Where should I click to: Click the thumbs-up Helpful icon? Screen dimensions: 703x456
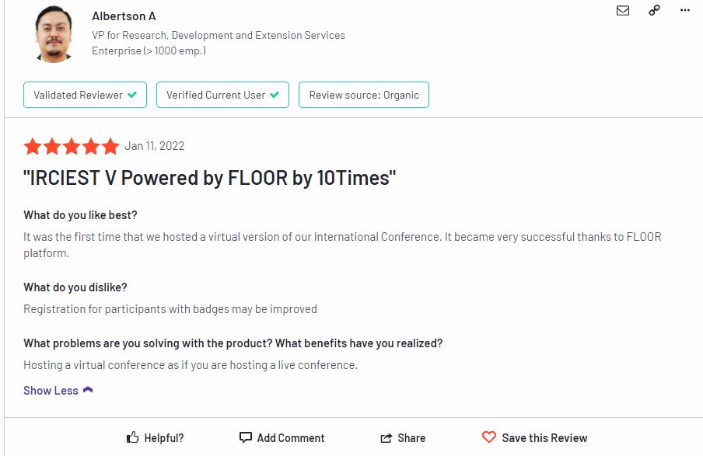click(133, 437)
